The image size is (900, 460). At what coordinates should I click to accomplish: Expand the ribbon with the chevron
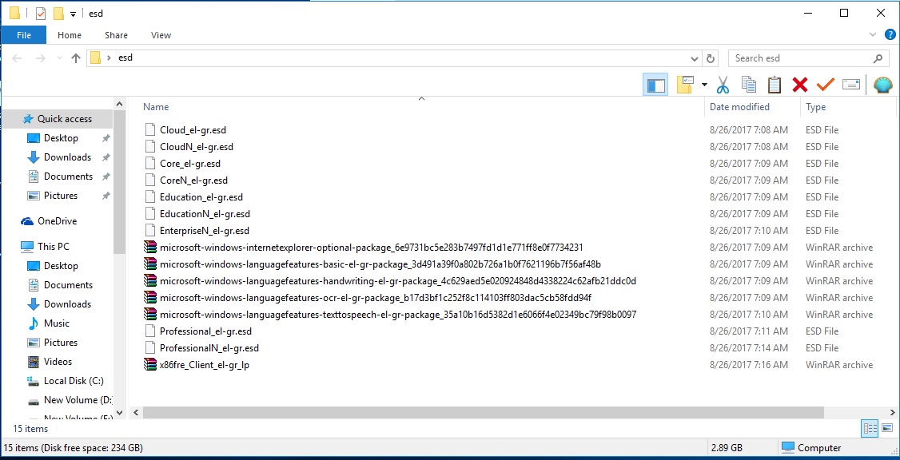pos(873,35)
